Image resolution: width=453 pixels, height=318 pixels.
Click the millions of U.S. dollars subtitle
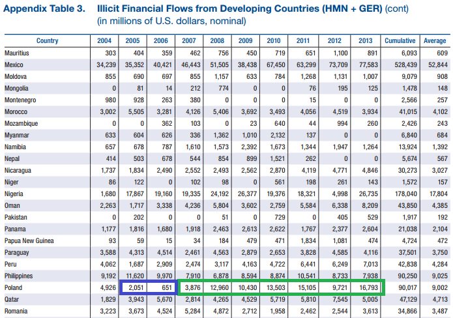[x=171, y=21]
